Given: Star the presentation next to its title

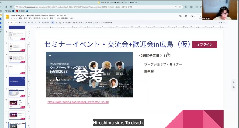Looking at the screenshot, I should pyautogui.click(x=58, y=16).
